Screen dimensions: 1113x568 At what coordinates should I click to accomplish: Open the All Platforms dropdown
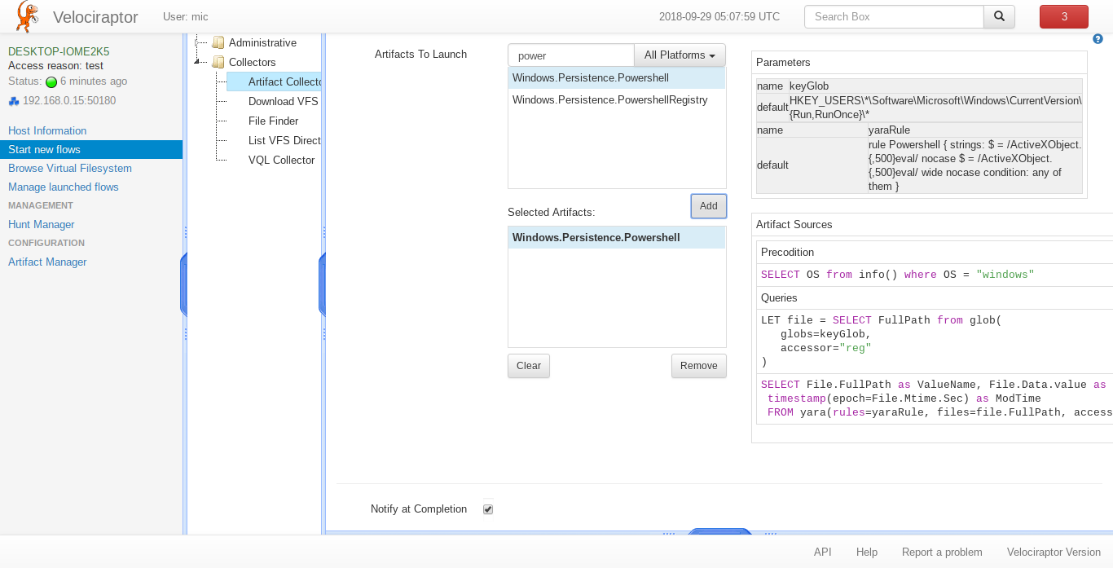[680, 55]
